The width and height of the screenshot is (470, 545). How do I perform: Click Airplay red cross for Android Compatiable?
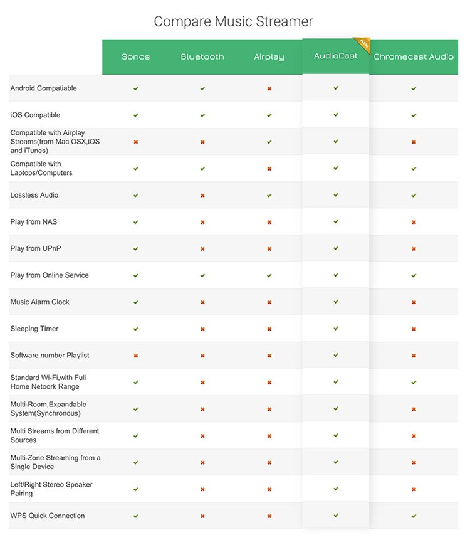click(269, 88)
